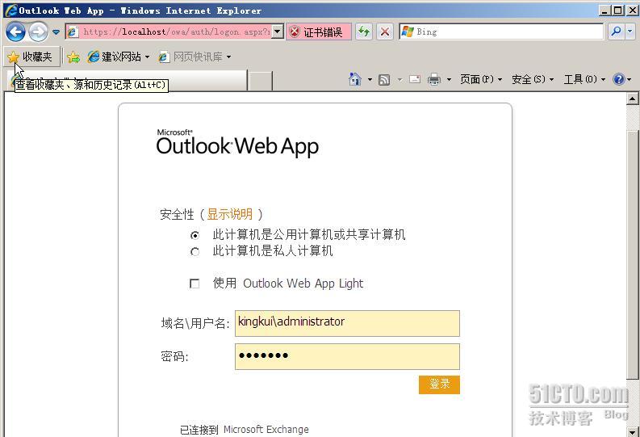Viewport: 640px width, 437px height.
Task: Click the Show explanation (显示说明) link
Action: (229, 214)
